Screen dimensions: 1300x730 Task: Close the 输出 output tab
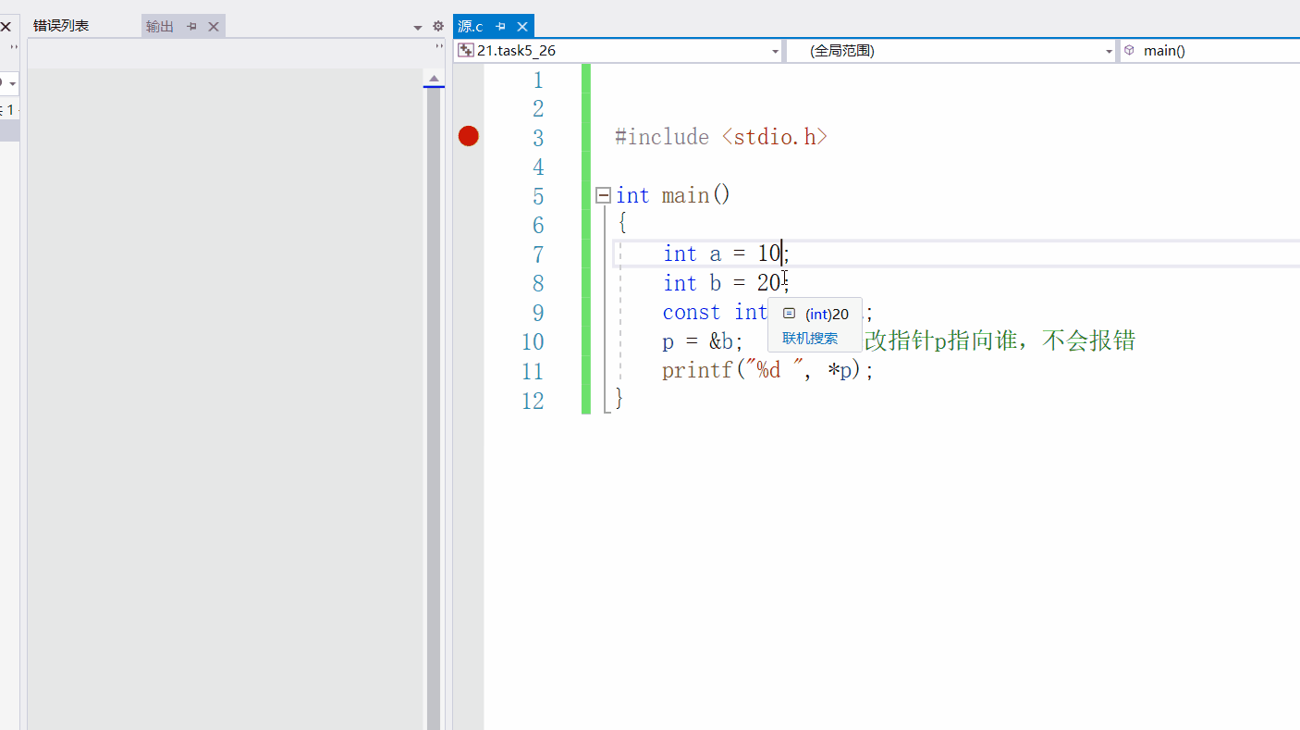click(x=214, y=27)
